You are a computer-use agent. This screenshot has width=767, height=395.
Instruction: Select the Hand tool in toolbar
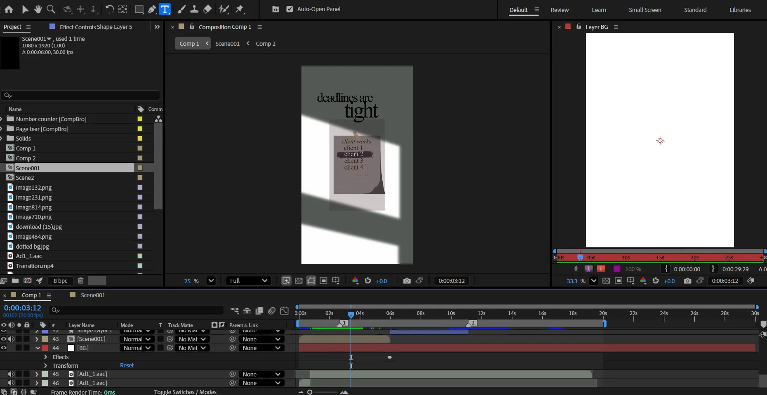[38, 9]
